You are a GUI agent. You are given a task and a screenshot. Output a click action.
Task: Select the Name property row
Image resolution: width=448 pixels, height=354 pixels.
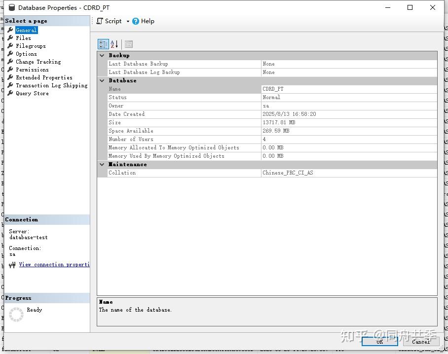(272, 89)
